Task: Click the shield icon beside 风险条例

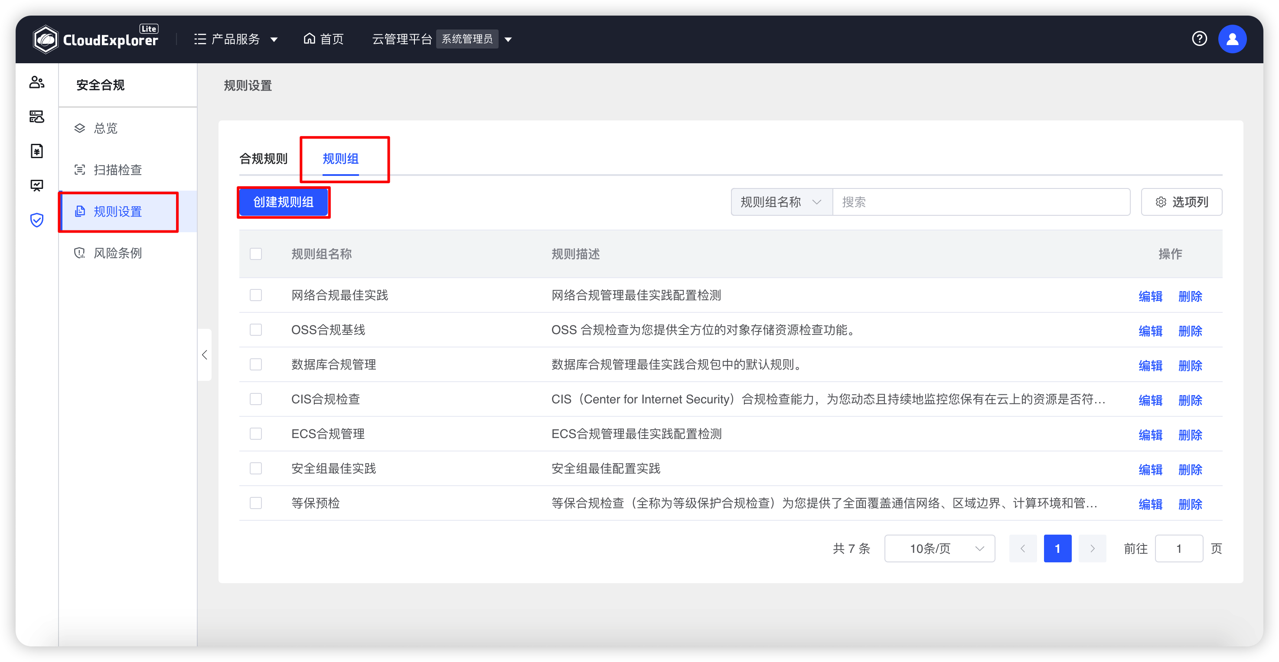Action: (79, 253)
